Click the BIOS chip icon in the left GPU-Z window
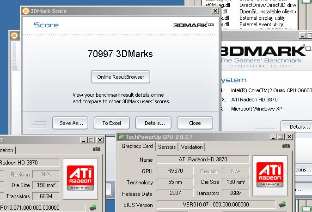 [93, 207]
